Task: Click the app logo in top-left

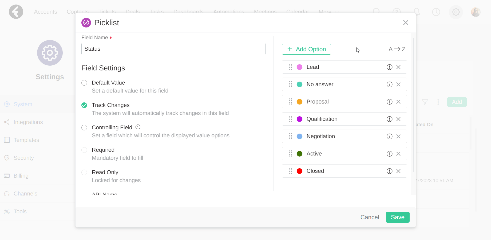Action: (16, 12)
